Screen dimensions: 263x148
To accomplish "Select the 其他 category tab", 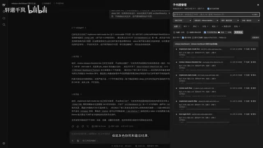I will pyautogui.click(x=237, y=26).
